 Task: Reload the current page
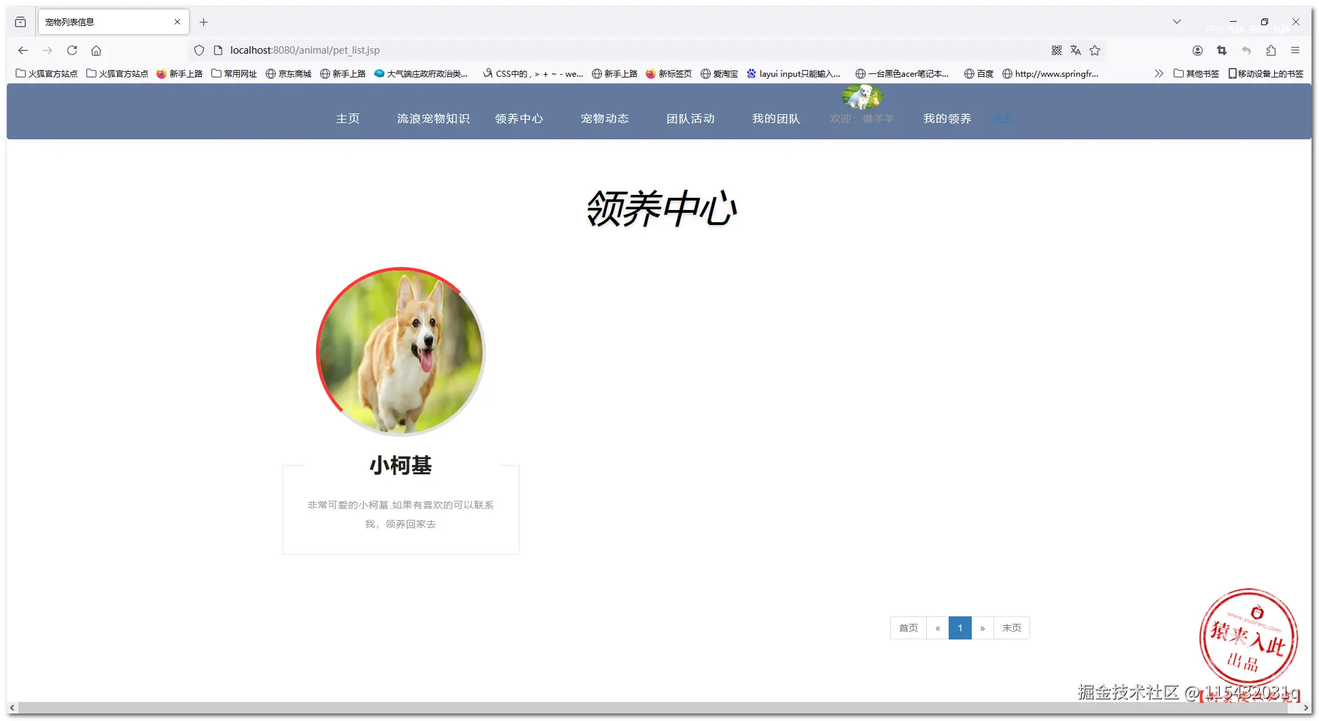click(x=72, y=50)
